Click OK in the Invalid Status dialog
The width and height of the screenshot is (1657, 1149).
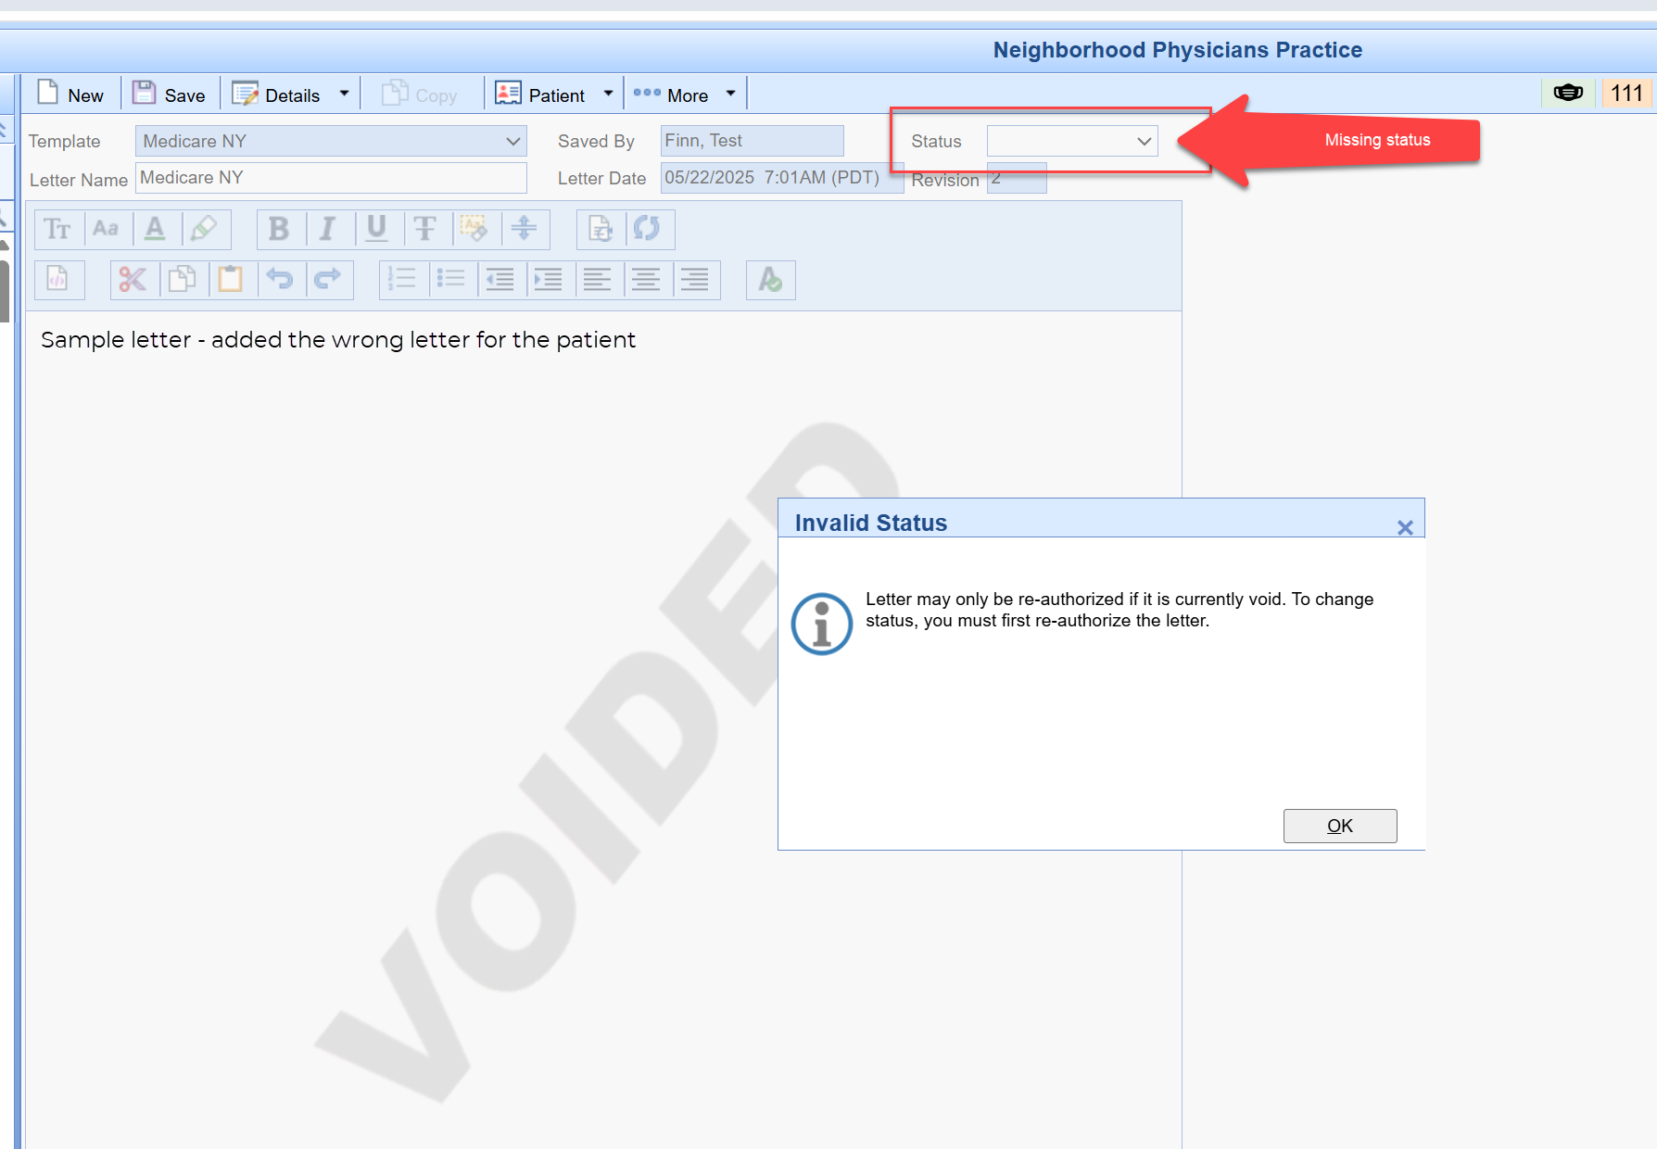point(1340,826)
